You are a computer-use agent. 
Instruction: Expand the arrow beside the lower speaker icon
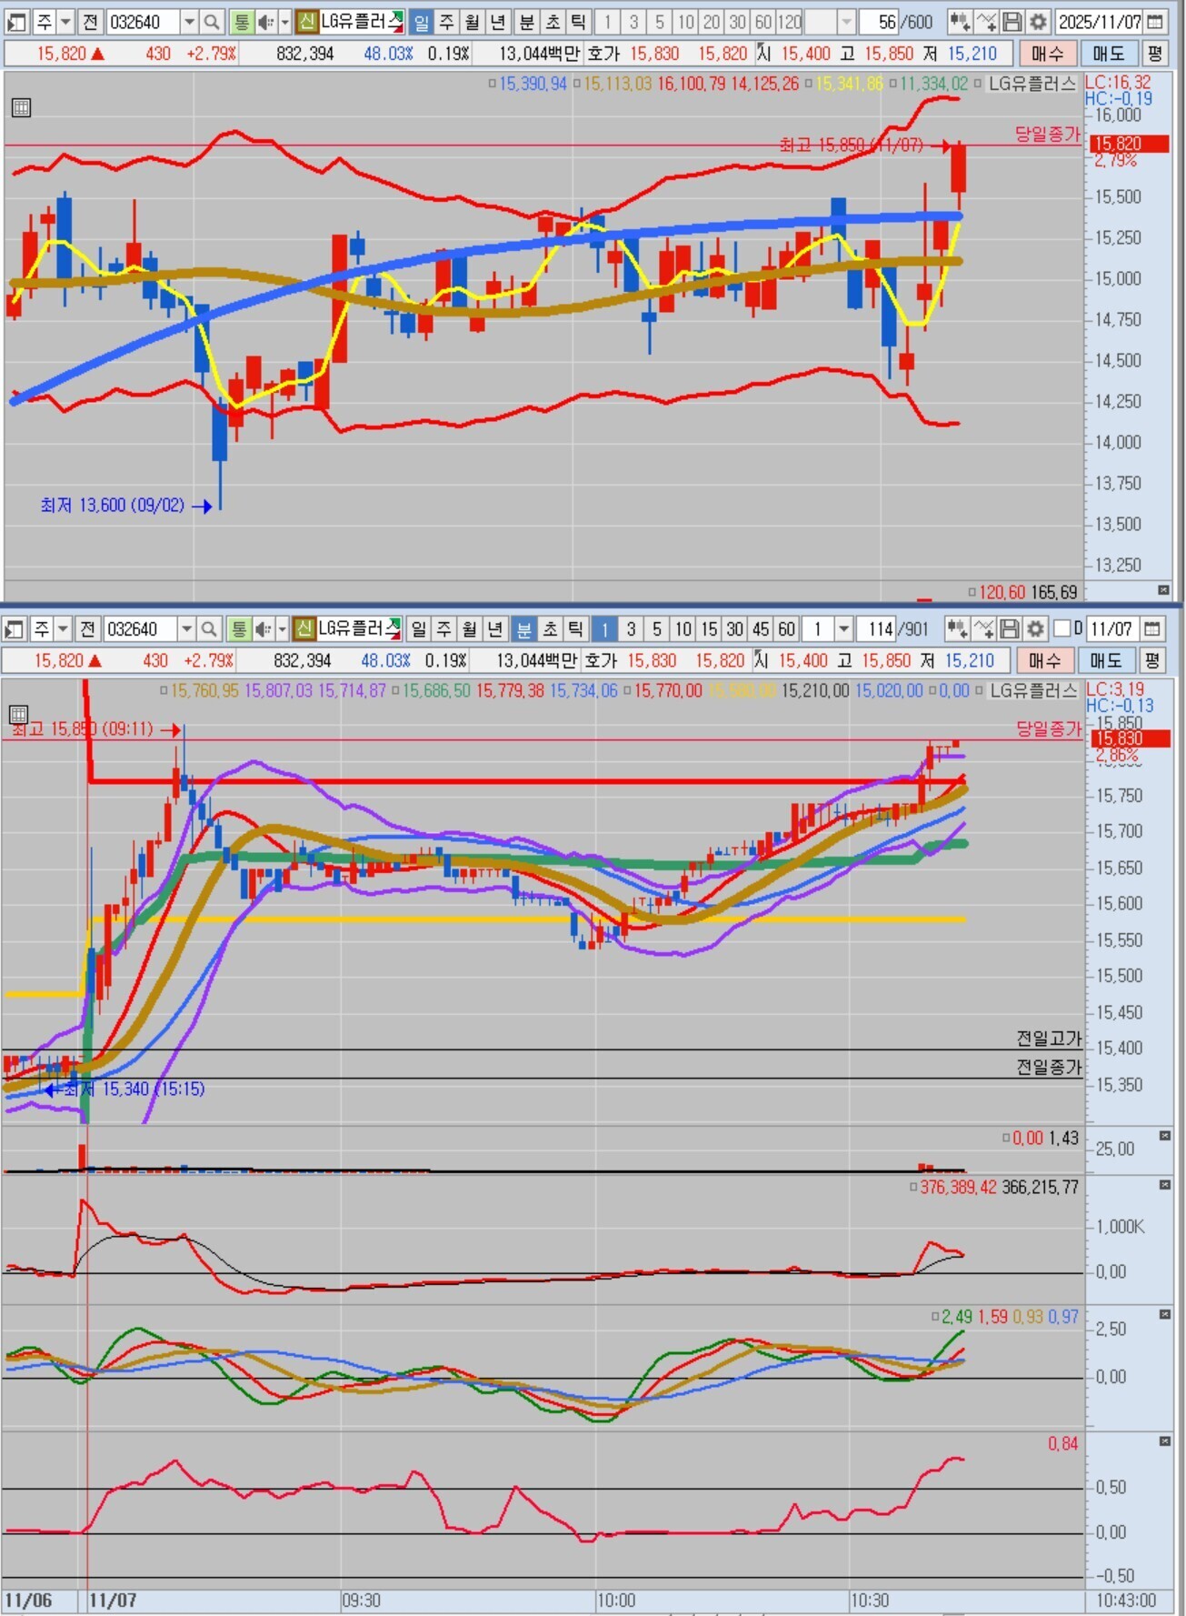click(x=282, y=628)
